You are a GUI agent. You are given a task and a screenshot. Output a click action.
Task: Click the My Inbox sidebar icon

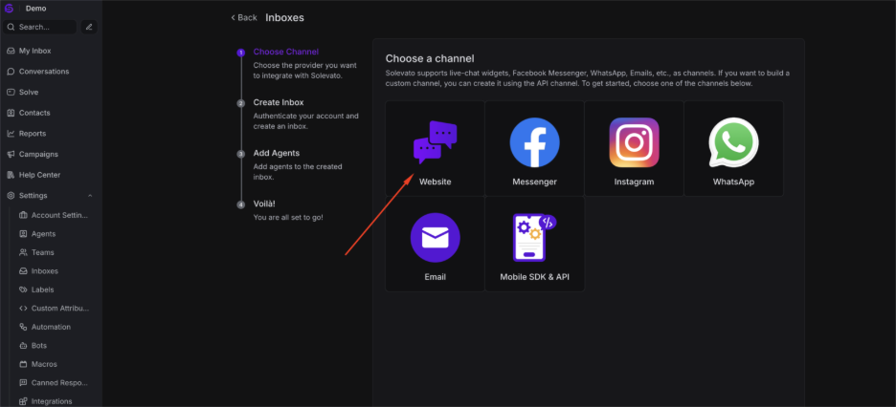11,51
